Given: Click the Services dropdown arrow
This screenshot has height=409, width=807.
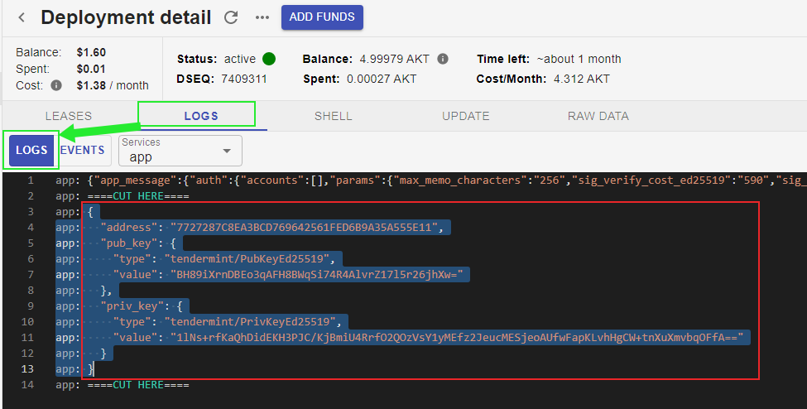Looking at the screenshot, I should (x=226, y=152).
